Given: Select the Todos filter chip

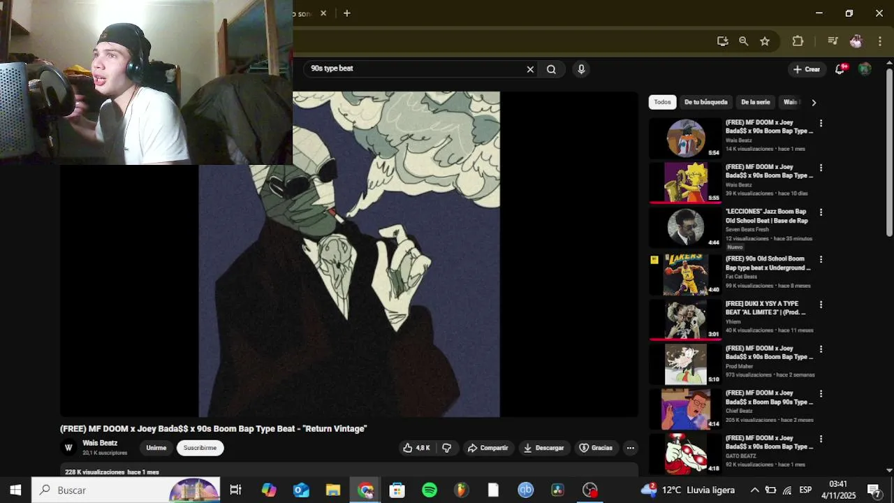Looking at the screenshot, I should [662, 102].
